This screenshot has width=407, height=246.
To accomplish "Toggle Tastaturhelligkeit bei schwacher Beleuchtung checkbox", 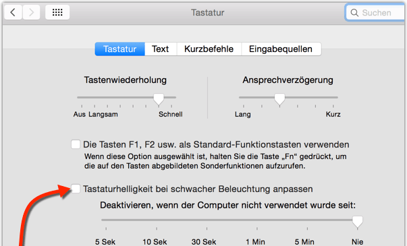I will (76, 189).
